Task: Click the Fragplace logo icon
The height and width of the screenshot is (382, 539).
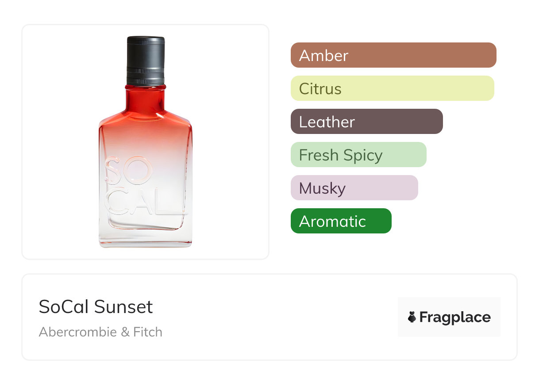Action: [412, 317]
